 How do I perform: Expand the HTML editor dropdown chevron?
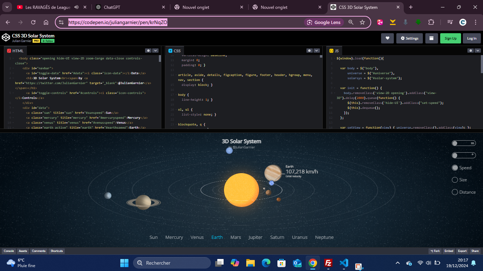pyautogui.click(x=155, y=51)
